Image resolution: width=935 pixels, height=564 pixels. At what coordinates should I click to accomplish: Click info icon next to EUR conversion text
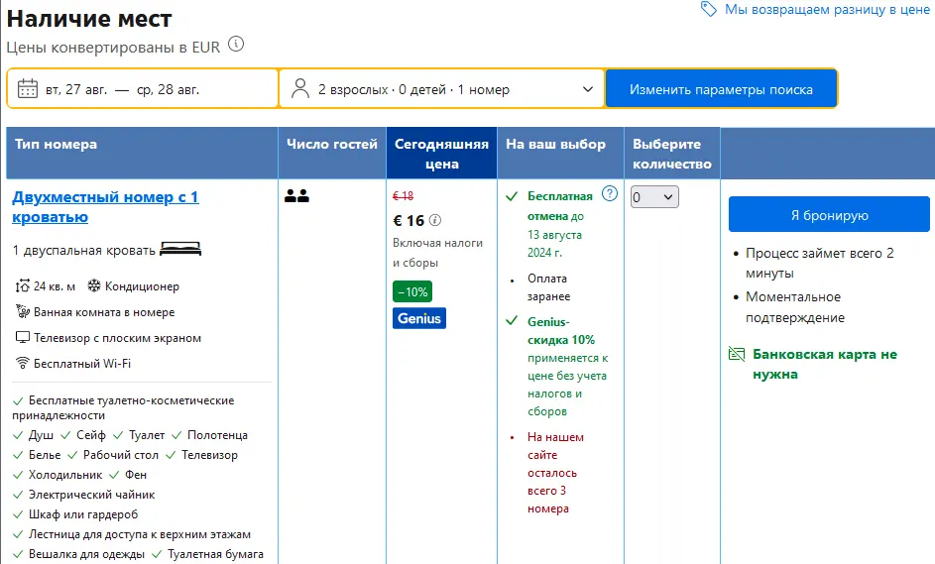pyautogui.click(x=235, y=45)
